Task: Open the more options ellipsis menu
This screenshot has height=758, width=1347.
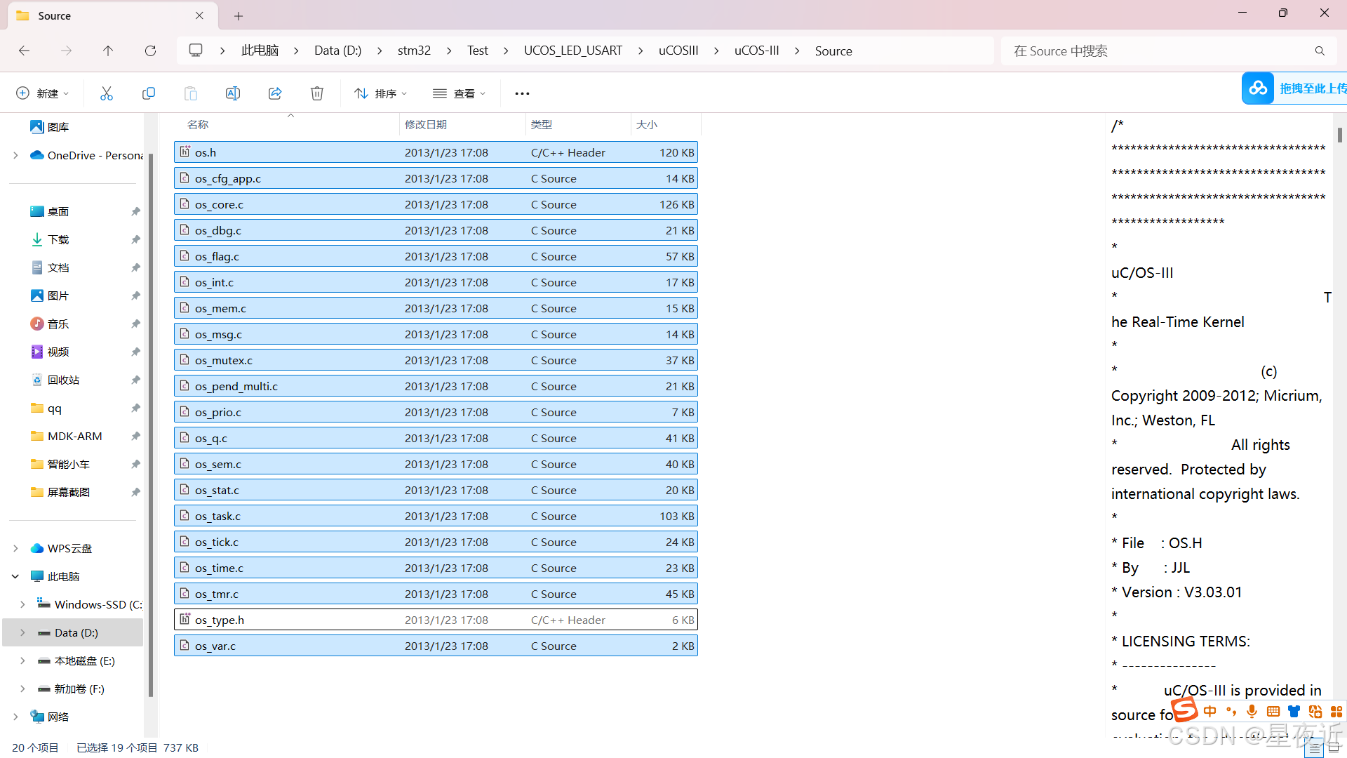Action: pyautogui.click(x=522, y=93)
